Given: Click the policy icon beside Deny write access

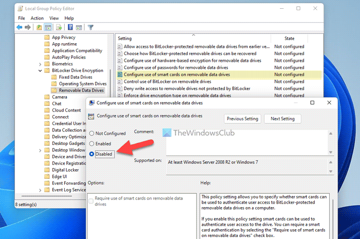Looking at the screenshot, I should 120,88.
